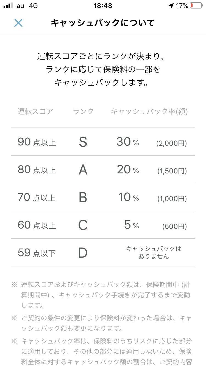Close the cashback info screen with X
This screenshot has height=366, width=206.
(18, 23)
